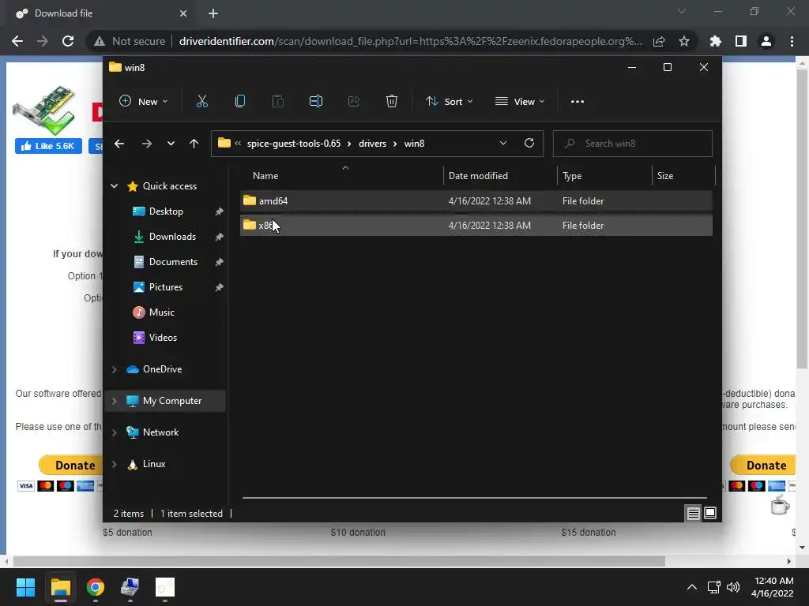Click spice-guest-tools-0.65 breadcrumb segment

pyautogui.click(x=294, y=144)
